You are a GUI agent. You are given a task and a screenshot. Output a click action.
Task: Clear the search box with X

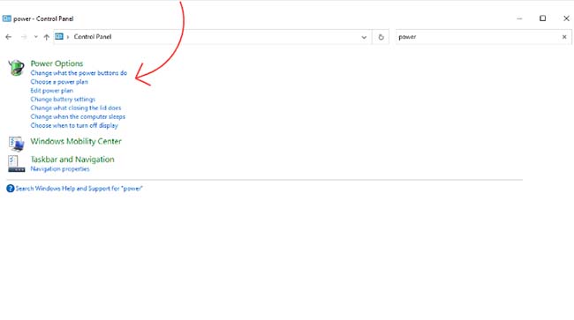564,37
